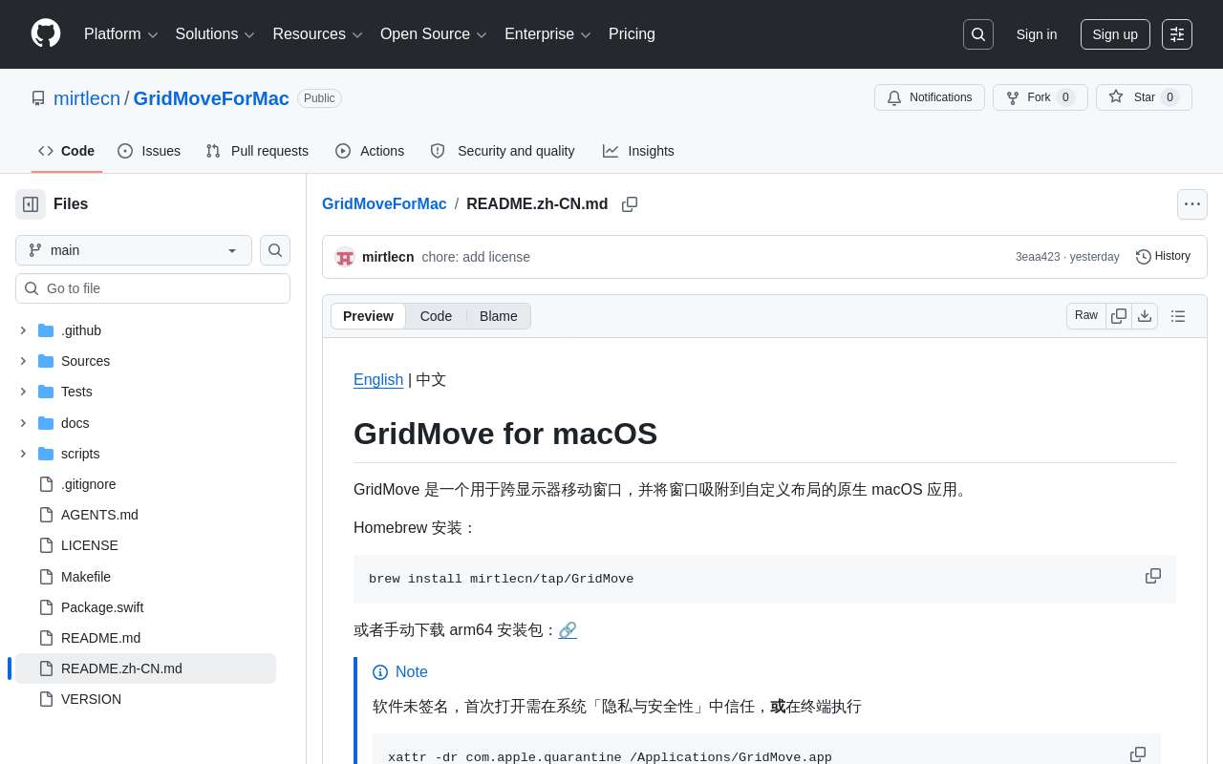Image resolution: width=1223 pixels, height=764 pixels.
Task: Open the site search icon
Action: coord(977,34)
